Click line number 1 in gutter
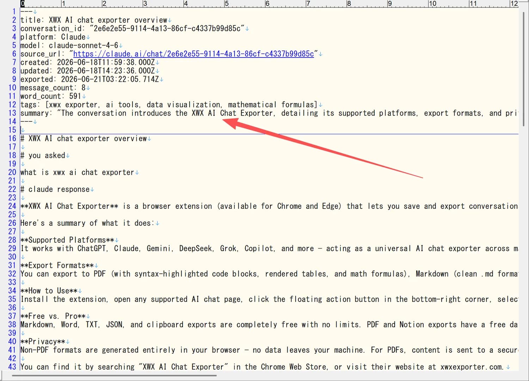Image resolution: width=529 pixels, height=381 pixels. [x=14, y=12]
